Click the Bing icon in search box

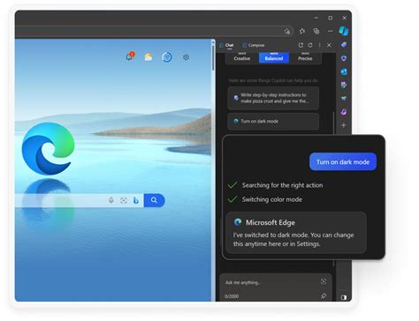coord(136,200)
